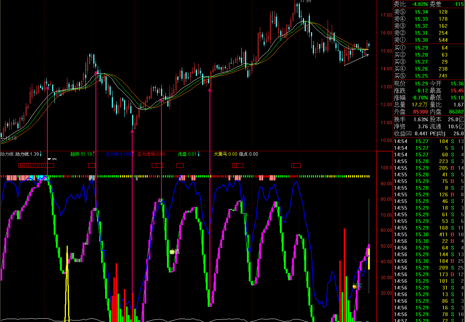Viewport: 465px width, 322px height.
Task: Click the 流通 value 10.5亿
Action: pos(456,126)
